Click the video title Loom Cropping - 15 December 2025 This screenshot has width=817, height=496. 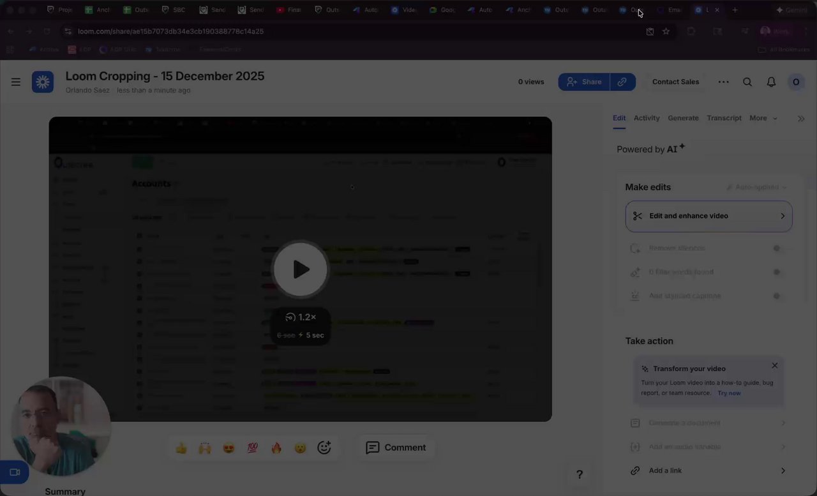(165, 77)
